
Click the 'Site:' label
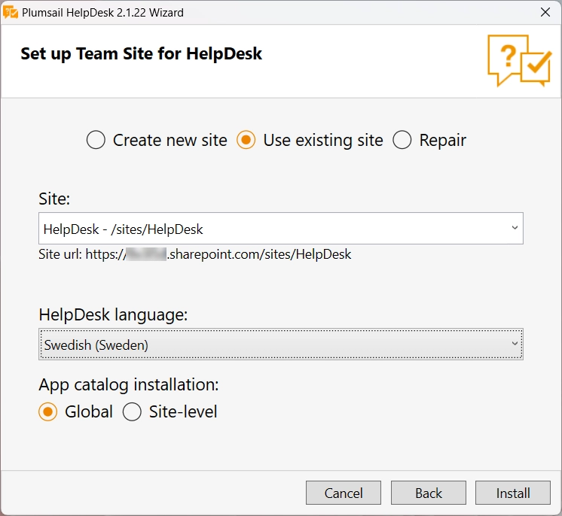[x=54, y=199]
